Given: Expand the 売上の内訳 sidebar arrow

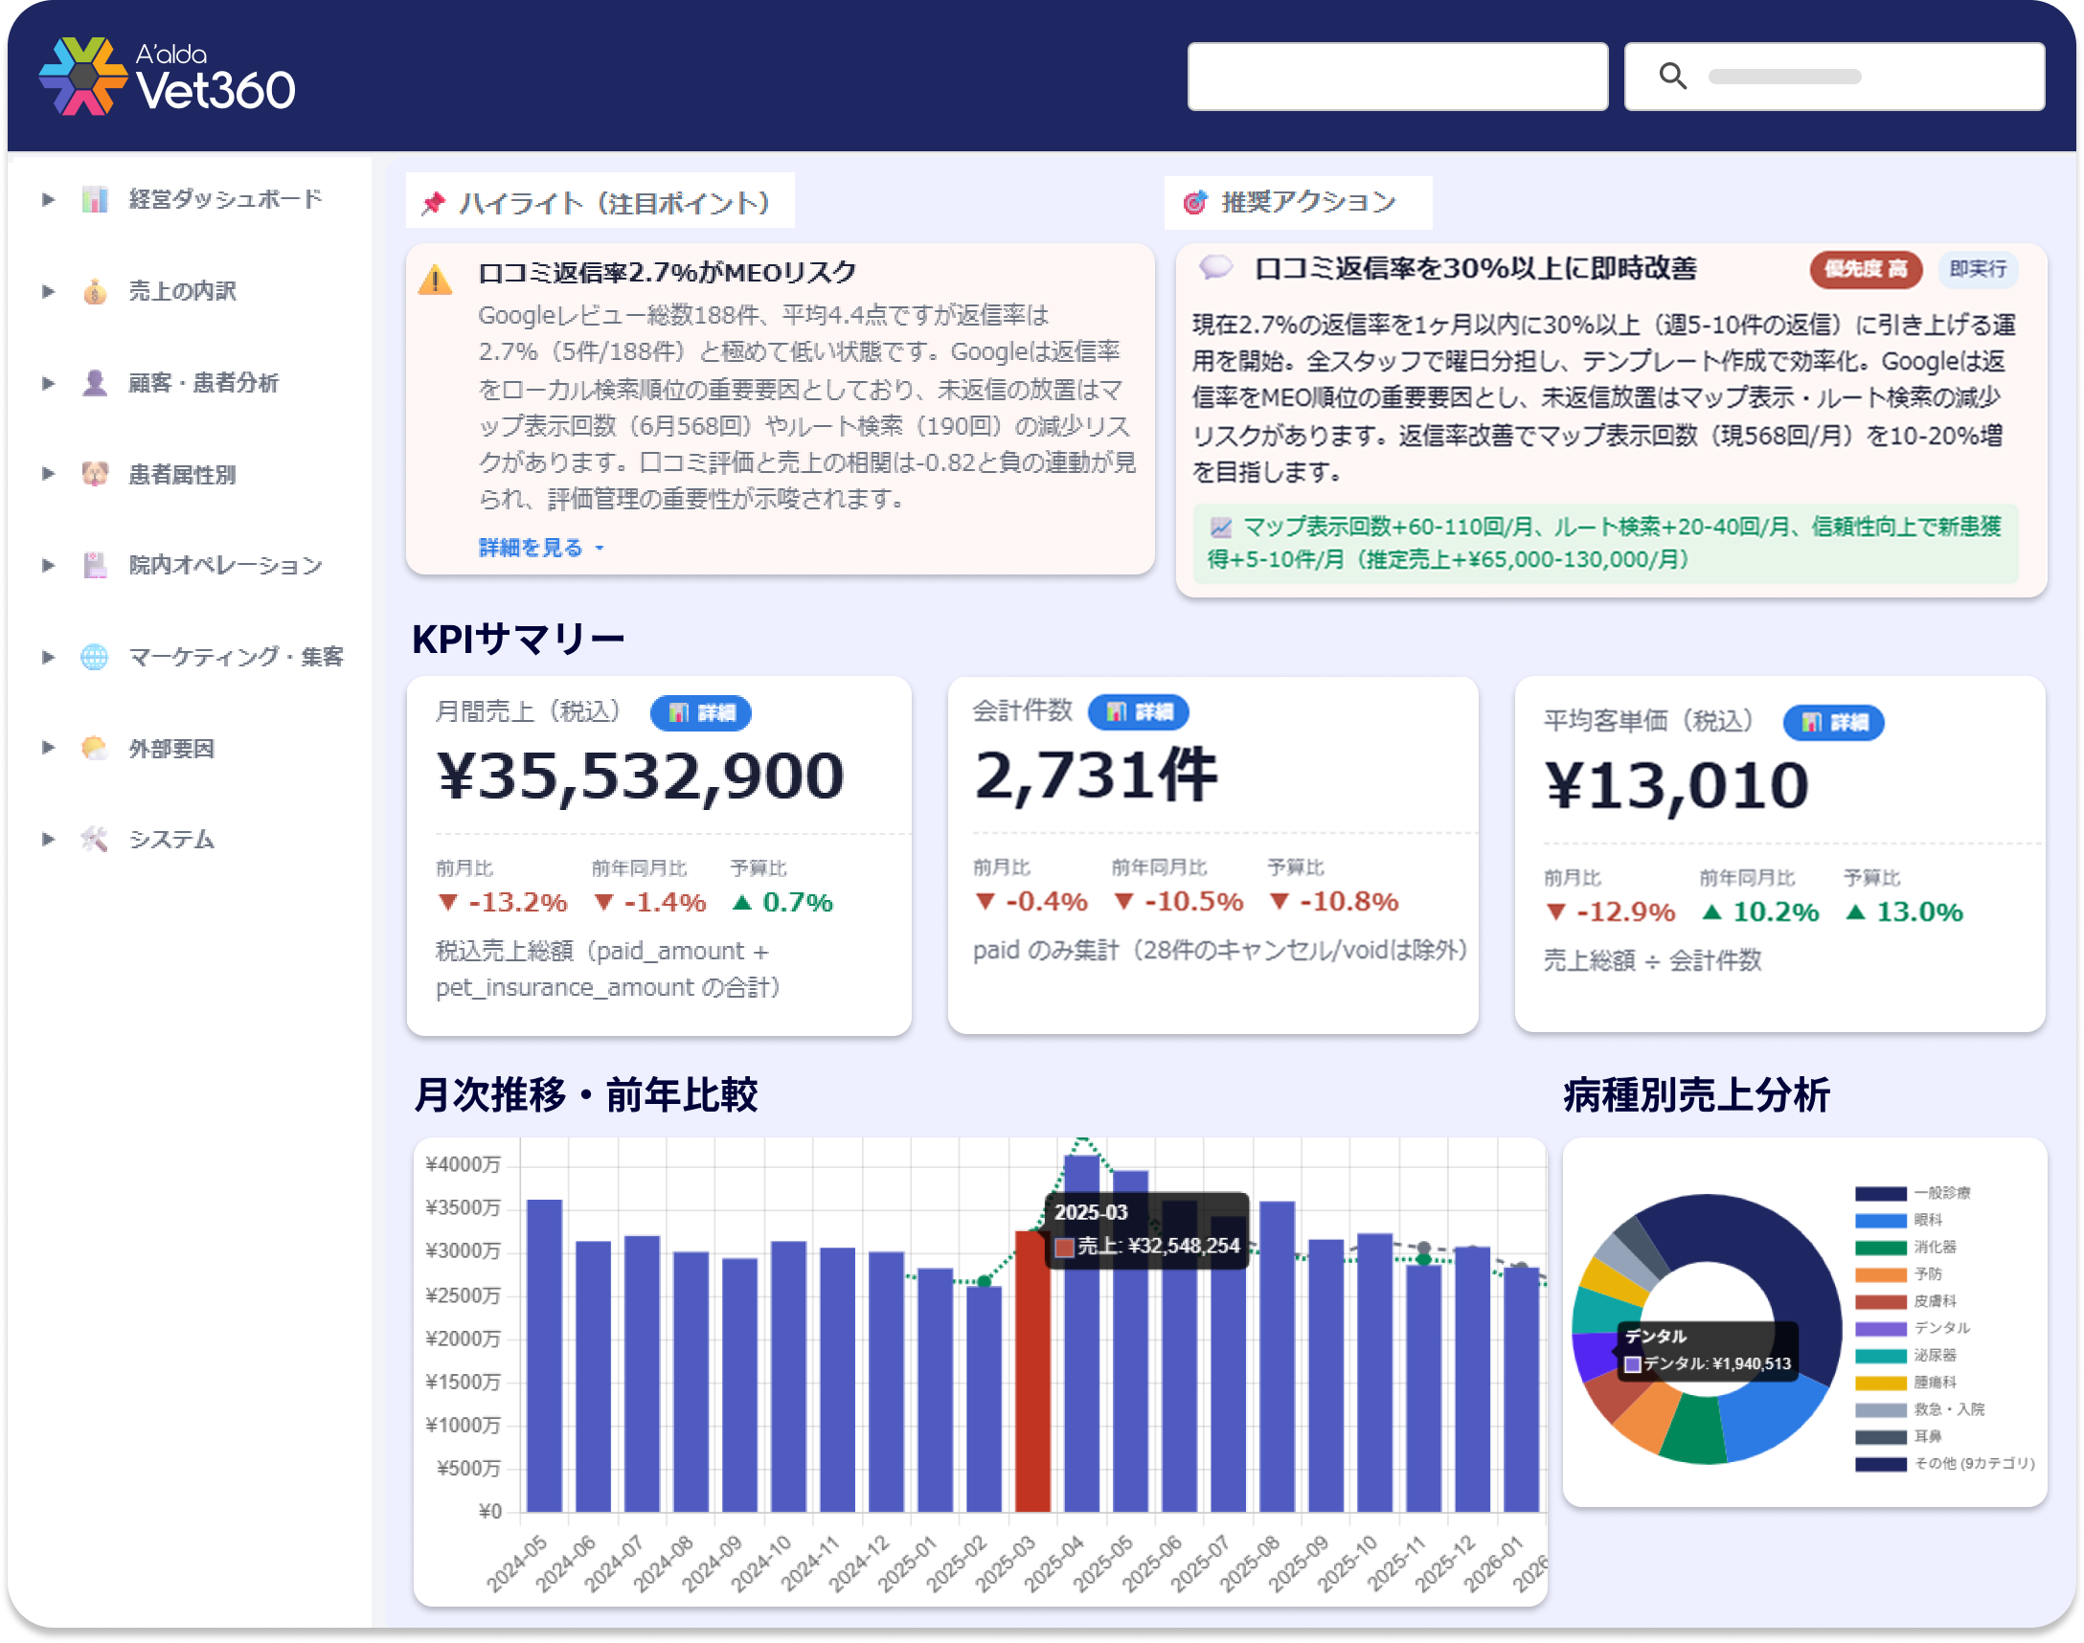Looking at the screenshot, I should click(x=48, y=291).
